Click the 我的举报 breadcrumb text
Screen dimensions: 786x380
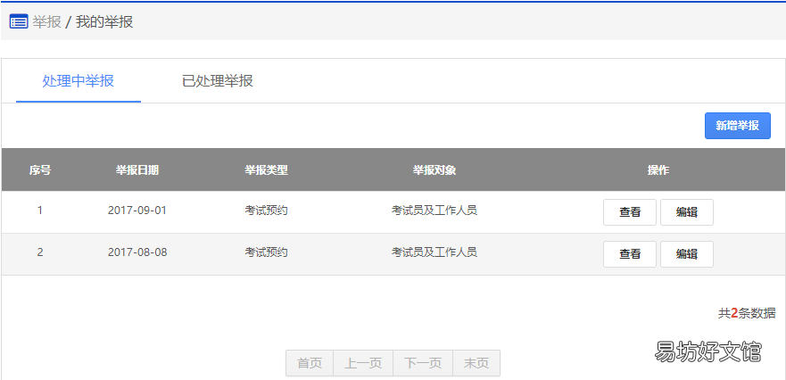(104, 22)
